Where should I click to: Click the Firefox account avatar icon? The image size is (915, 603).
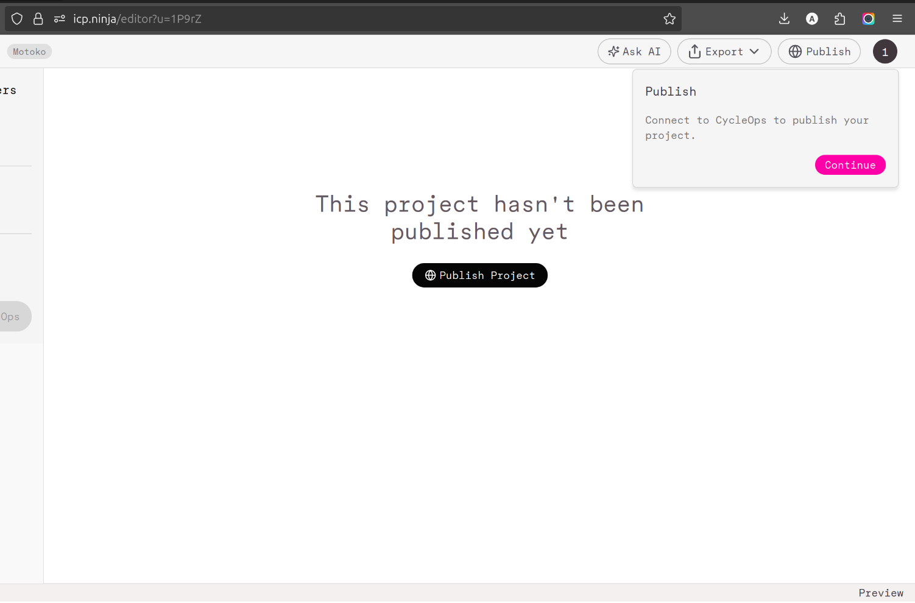(812, 18)
